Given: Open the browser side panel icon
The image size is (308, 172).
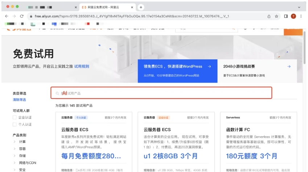Looking at the screenshot, I should coord(286,16).
